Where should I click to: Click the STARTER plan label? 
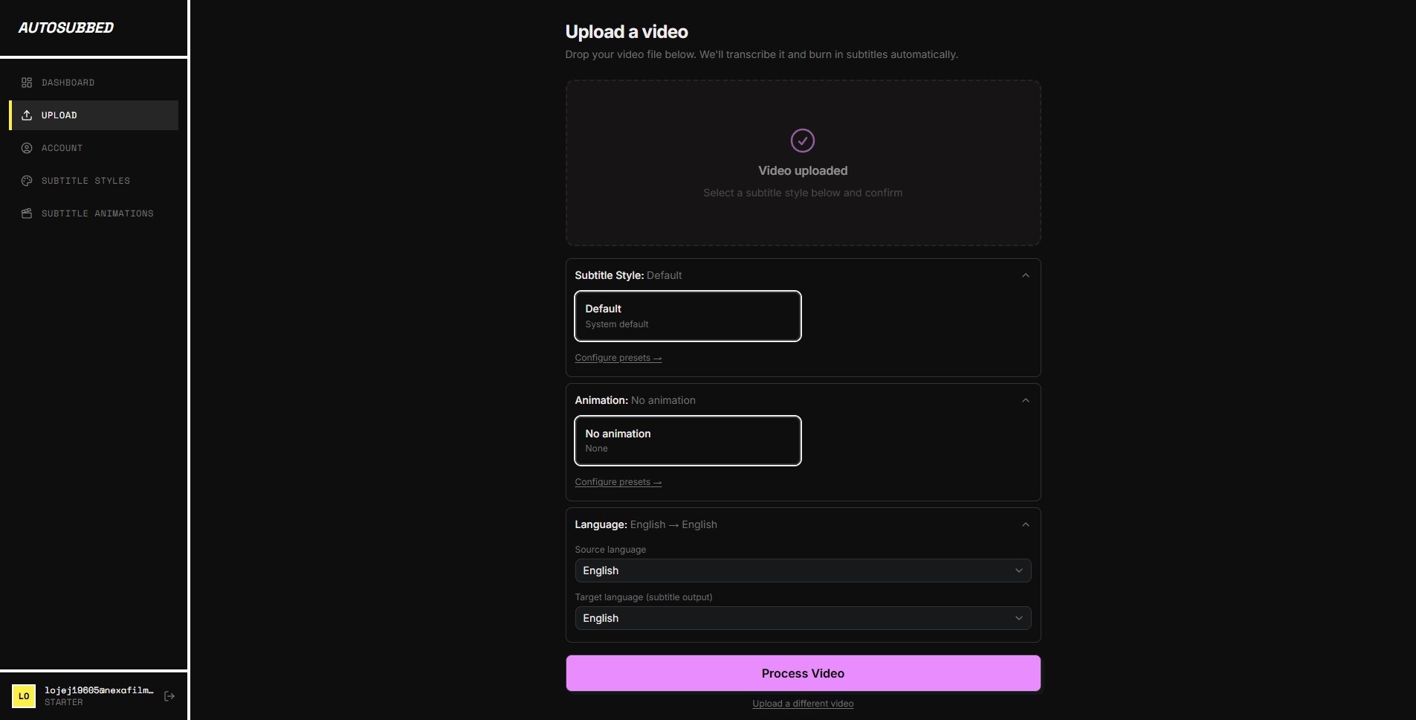pos(64,702)
